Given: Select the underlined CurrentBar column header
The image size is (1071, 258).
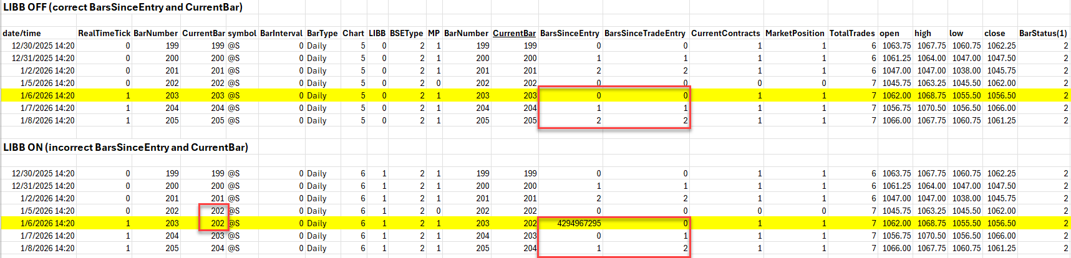Looking at the screenshot, I should [514, 33].
